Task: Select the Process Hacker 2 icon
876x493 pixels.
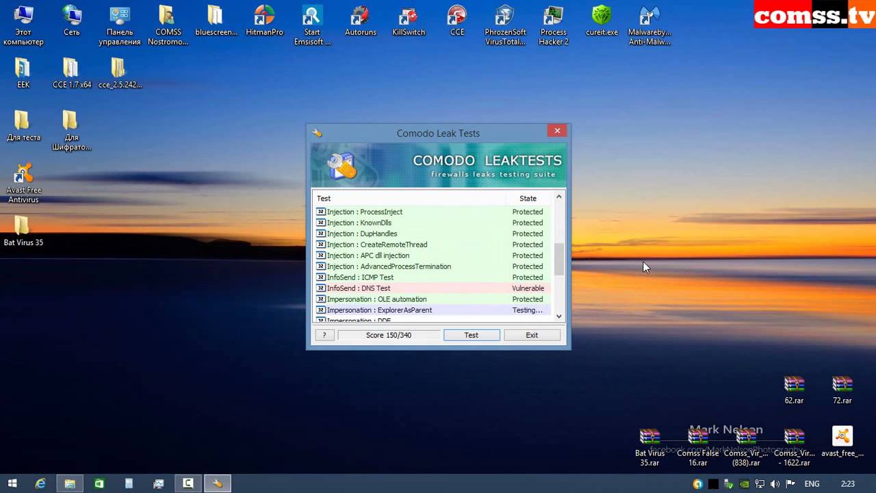Action: 553,25
